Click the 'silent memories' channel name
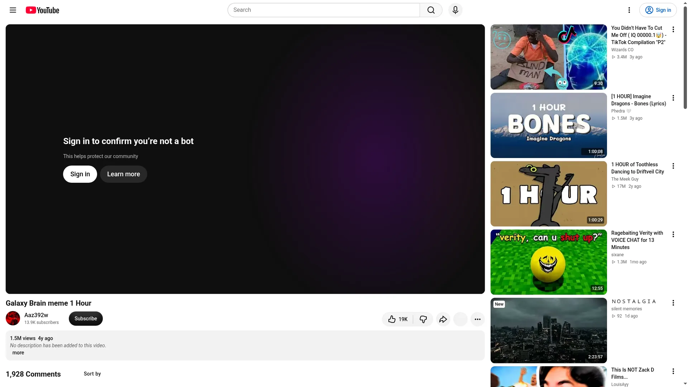This screenshot has height=387, width=688. point(626,309)
